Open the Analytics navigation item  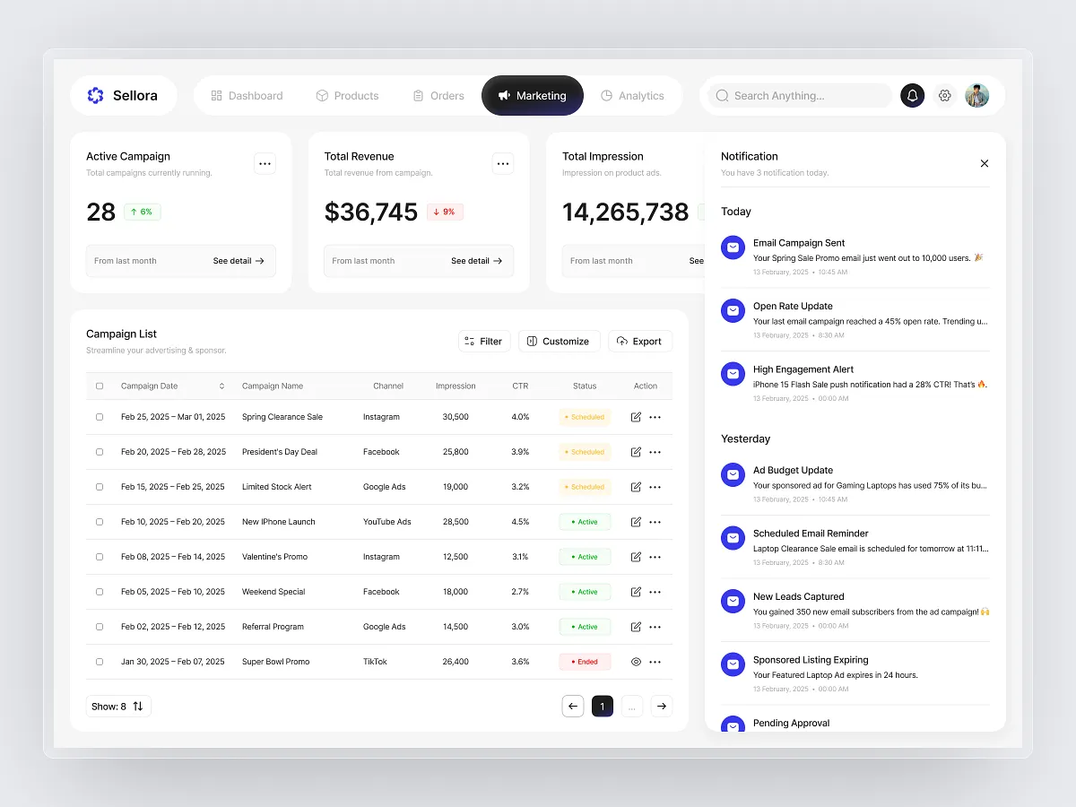pyautogui.click(x=633, y=95)
